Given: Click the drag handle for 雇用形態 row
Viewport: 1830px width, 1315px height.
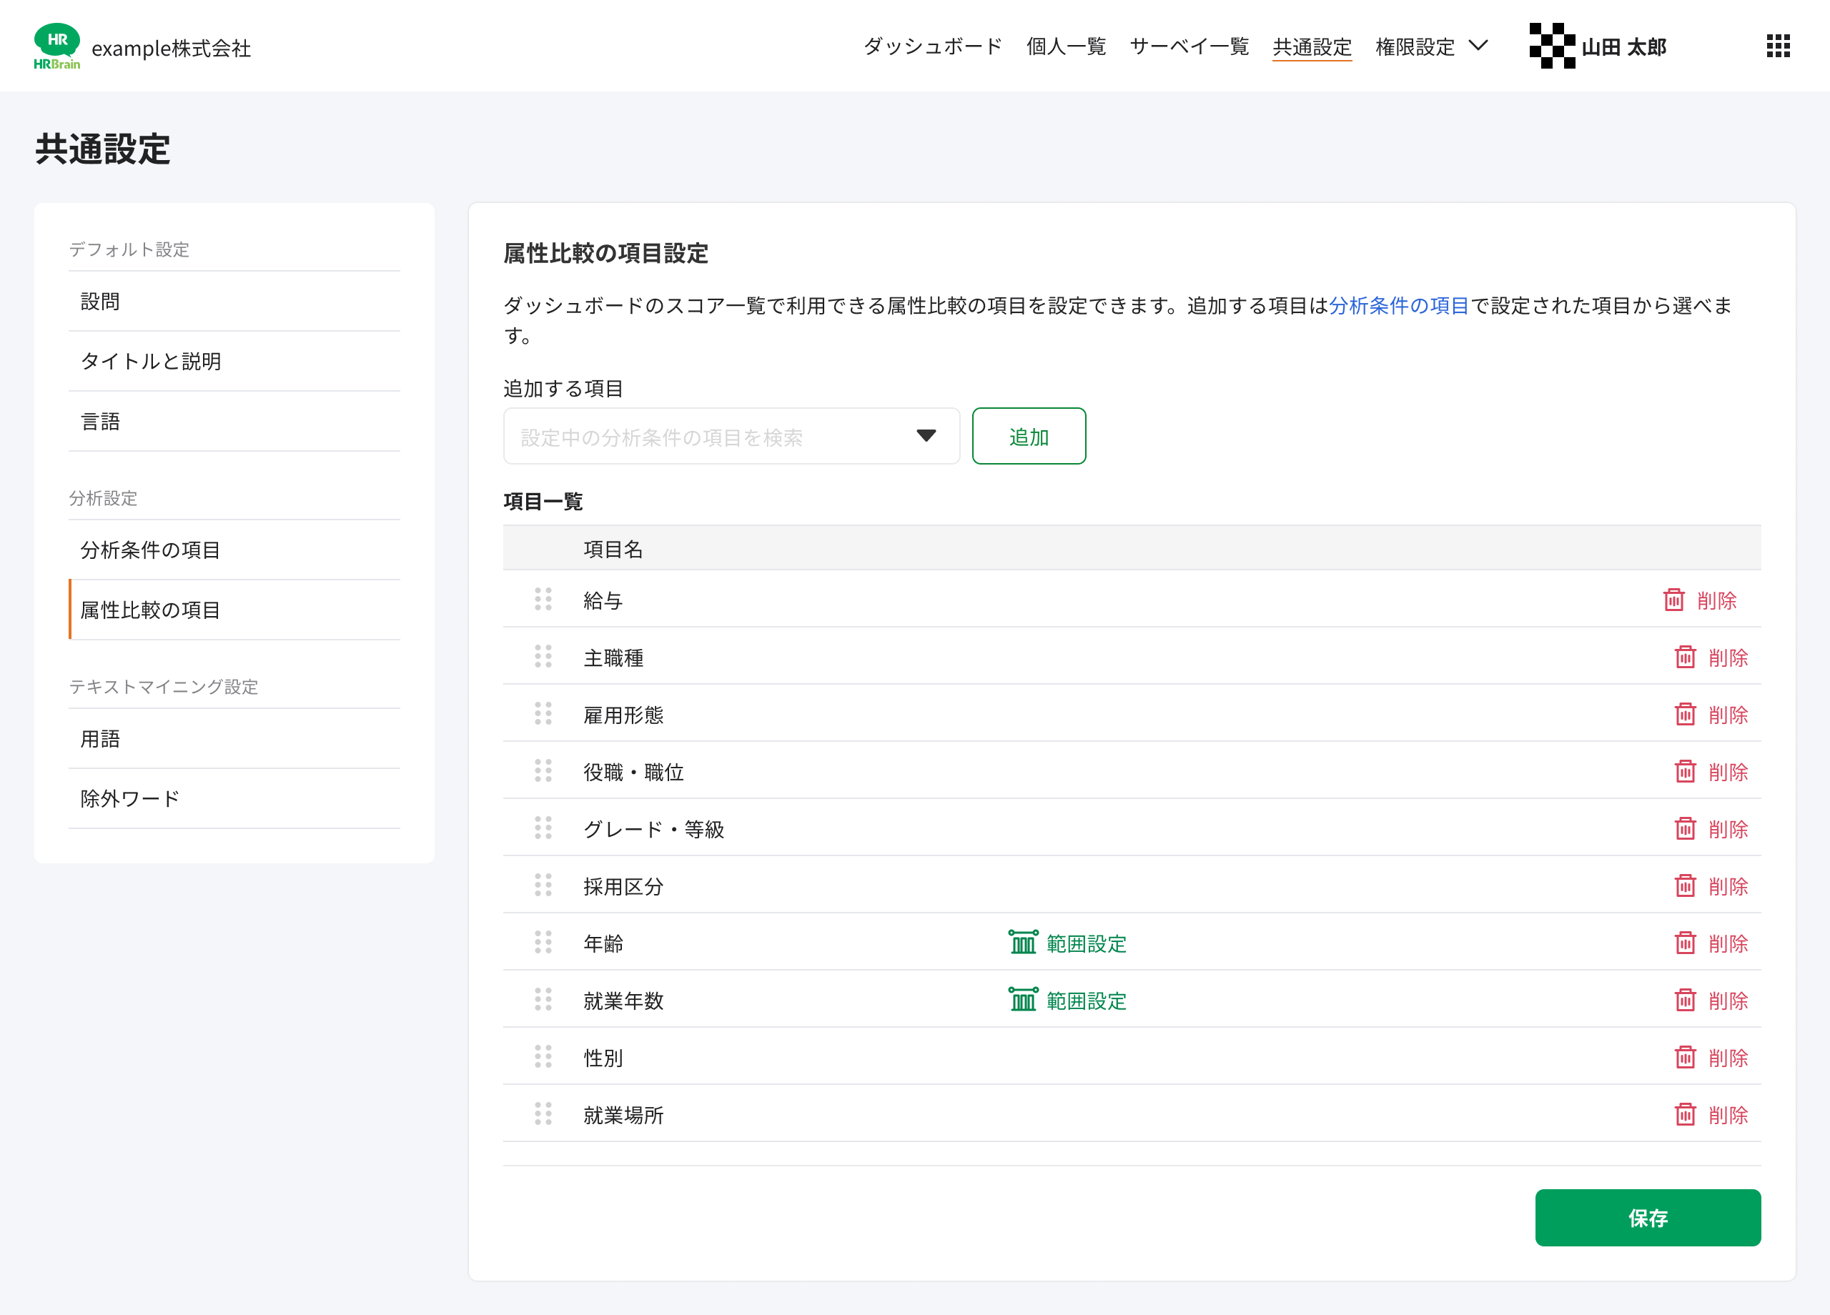Looking at the screenshot, I should coord(543,714).
